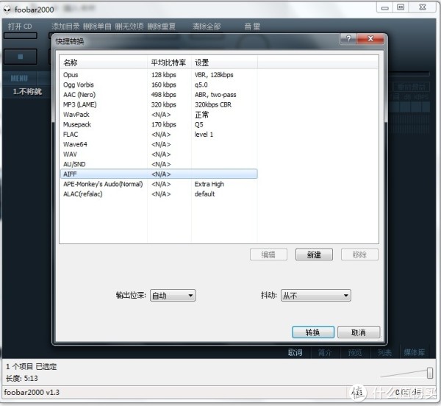
Task: Close the 快捷转换 dialog
Action: tap(370, 38)
